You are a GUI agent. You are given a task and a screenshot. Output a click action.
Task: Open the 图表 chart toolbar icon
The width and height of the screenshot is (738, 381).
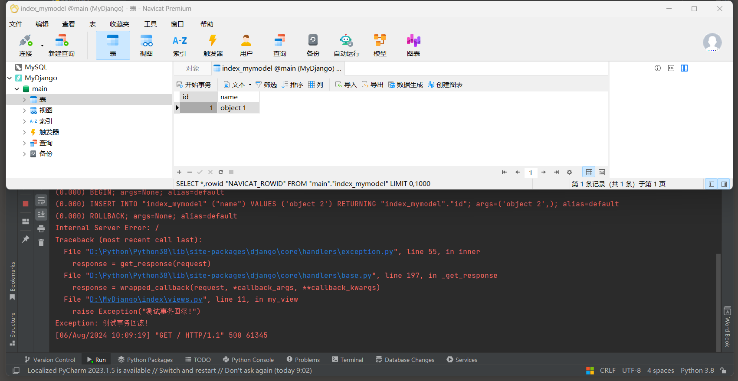[413, 46]
